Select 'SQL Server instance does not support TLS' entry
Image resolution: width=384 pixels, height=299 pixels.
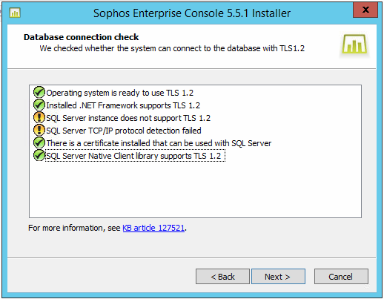128,118
